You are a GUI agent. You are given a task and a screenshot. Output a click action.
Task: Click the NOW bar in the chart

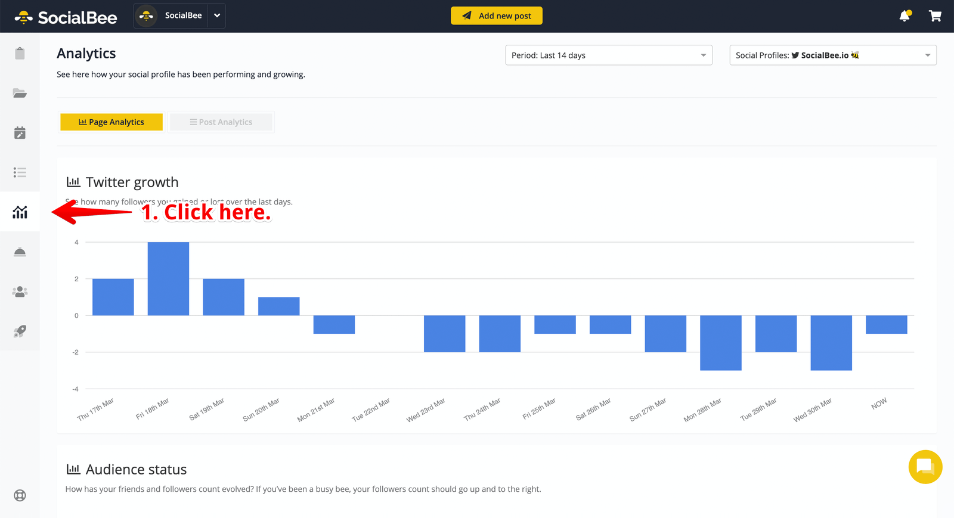click(887, 324)
